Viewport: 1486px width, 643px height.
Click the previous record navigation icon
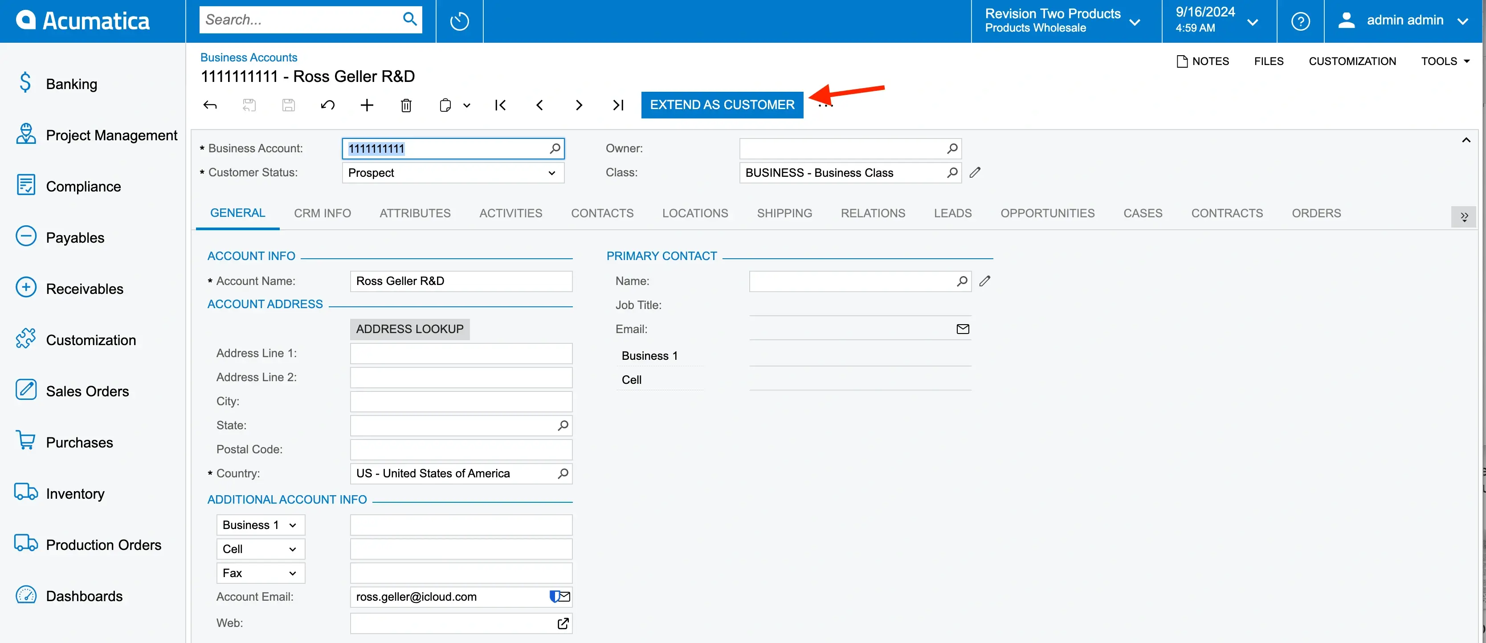[x=540, y=104]
